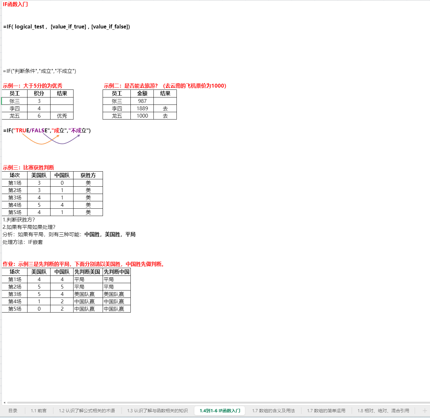Select the 987 amount cell for 张三
Screen dimensions: 430x418
click(142, 101)
